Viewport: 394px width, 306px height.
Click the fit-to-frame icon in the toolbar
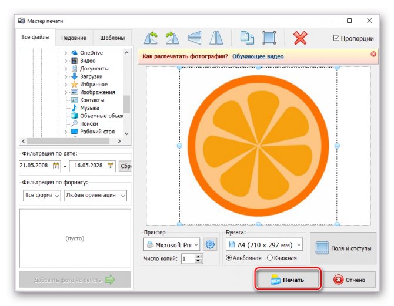pos(269,38)
